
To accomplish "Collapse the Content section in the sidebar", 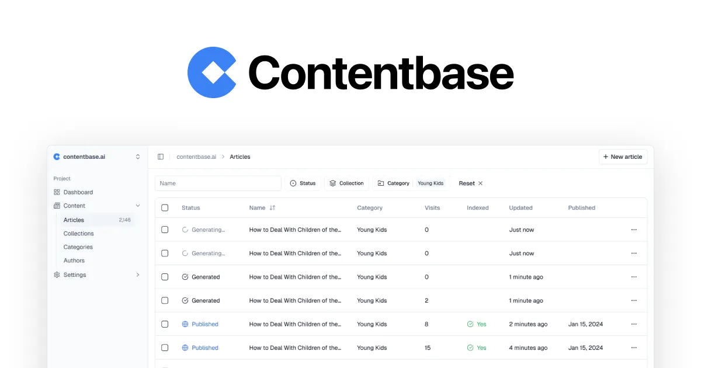I will click(138, 206).
